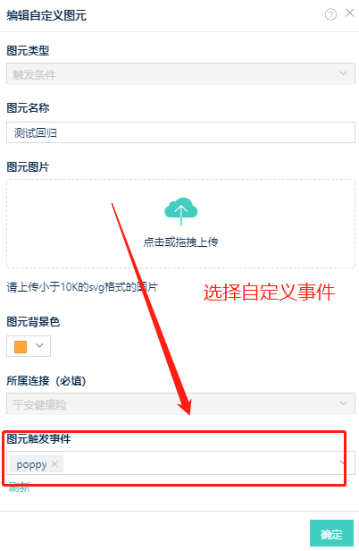Click the chevron arrow of 所属连接 field
The width and height of the screenshot is (359, 551).
343,403
